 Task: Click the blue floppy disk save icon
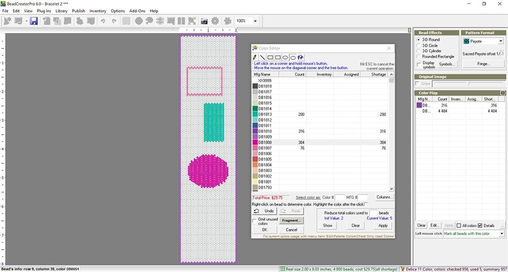[34, 21]
